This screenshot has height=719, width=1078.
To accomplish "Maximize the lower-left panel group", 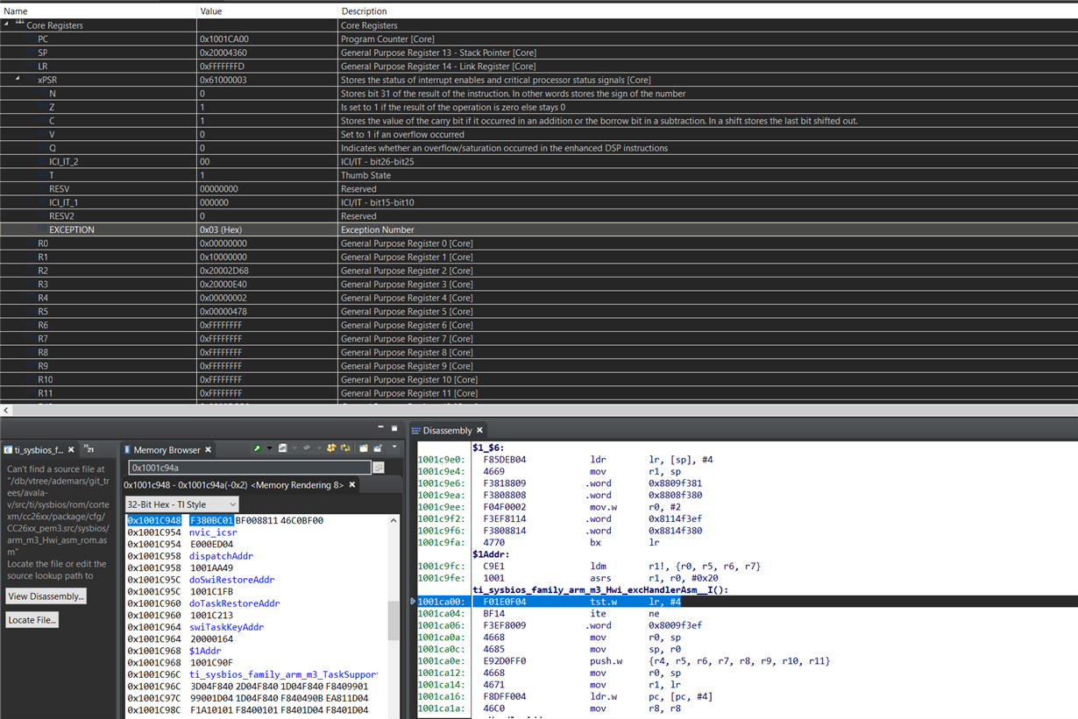I will pyautogui.click(x=394, y=428).
